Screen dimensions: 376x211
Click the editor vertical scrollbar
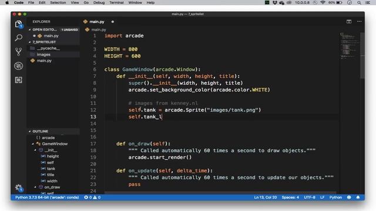tap(362, 56)
